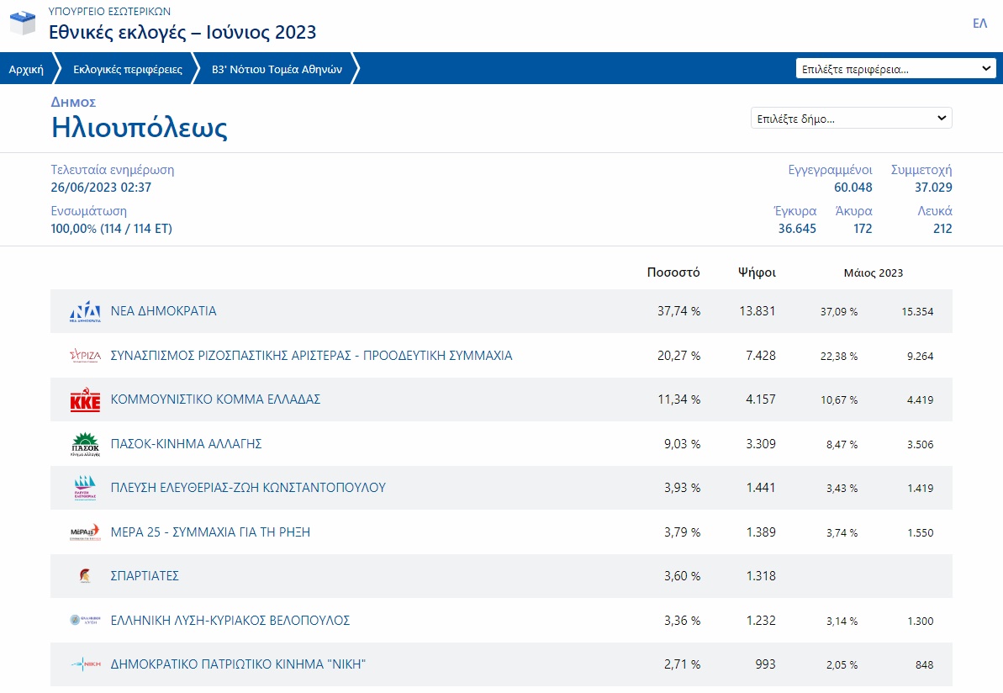Go to Αρχική breadcrumb
Image resolution: width=1003 pixels, height=693 pixels.
(x=26, y=69)
